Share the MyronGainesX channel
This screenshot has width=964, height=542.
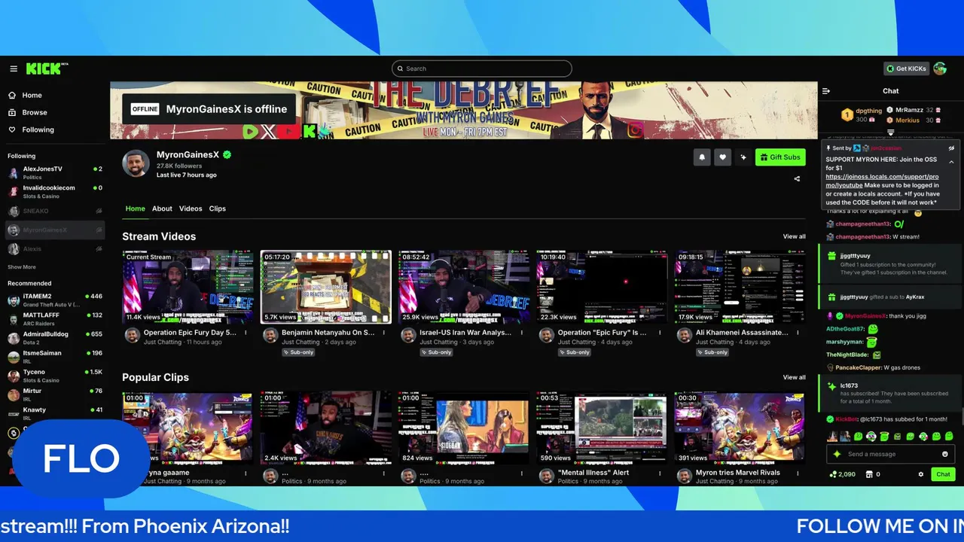pos(797,178)
